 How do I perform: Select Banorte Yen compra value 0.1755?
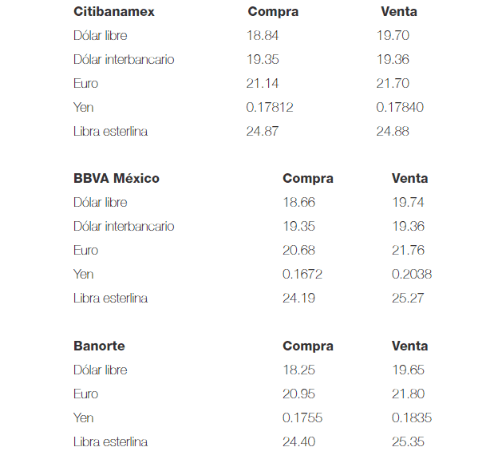tap(302, 418)
